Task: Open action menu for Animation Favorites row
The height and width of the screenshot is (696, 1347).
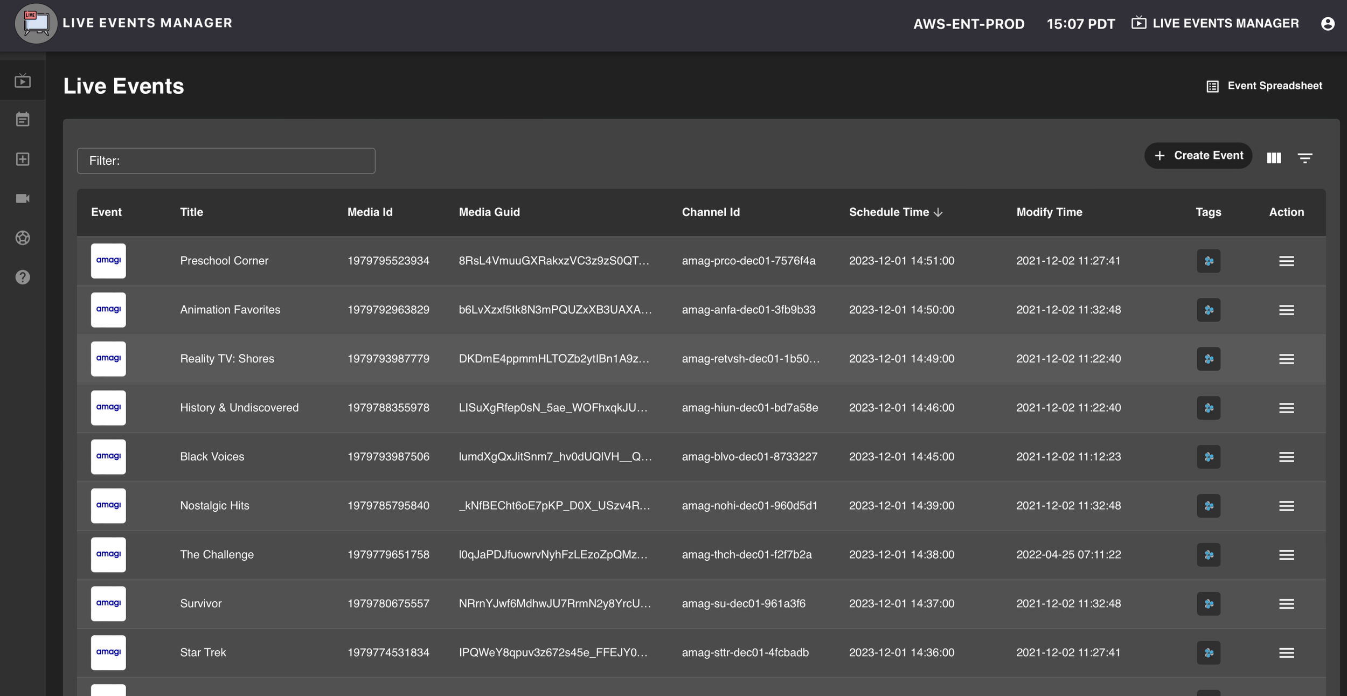Action: point(1286,310)
